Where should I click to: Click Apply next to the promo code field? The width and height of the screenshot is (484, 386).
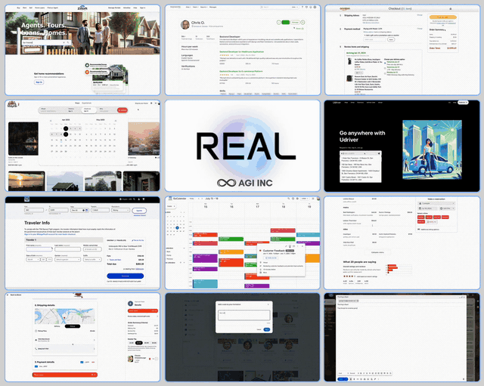tap(391, 39)
